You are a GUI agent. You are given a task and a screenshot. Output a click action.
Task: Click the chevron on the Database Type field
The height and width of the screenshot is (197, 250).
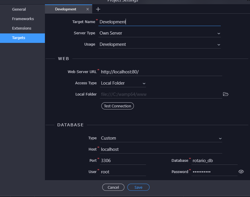tap(220, 138)
